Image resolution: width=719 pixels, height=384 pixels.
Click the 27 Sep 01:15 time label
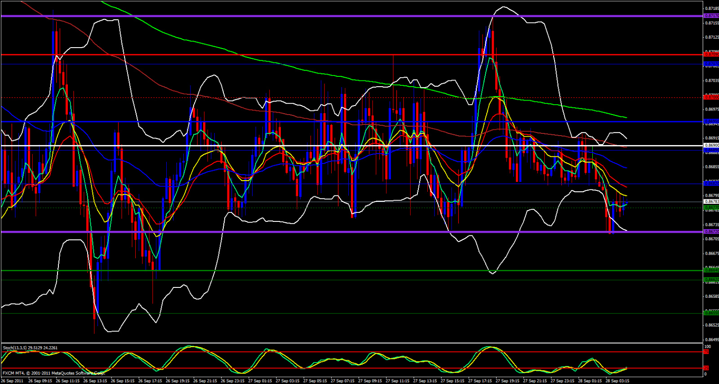tap(260, 381)
